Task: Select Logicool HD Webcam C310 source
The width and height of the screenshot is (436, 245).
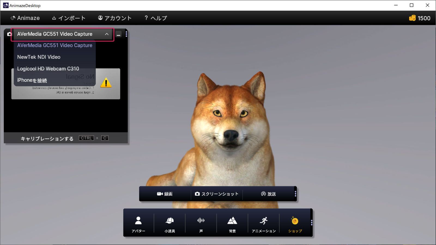Action: pos(48,69)
